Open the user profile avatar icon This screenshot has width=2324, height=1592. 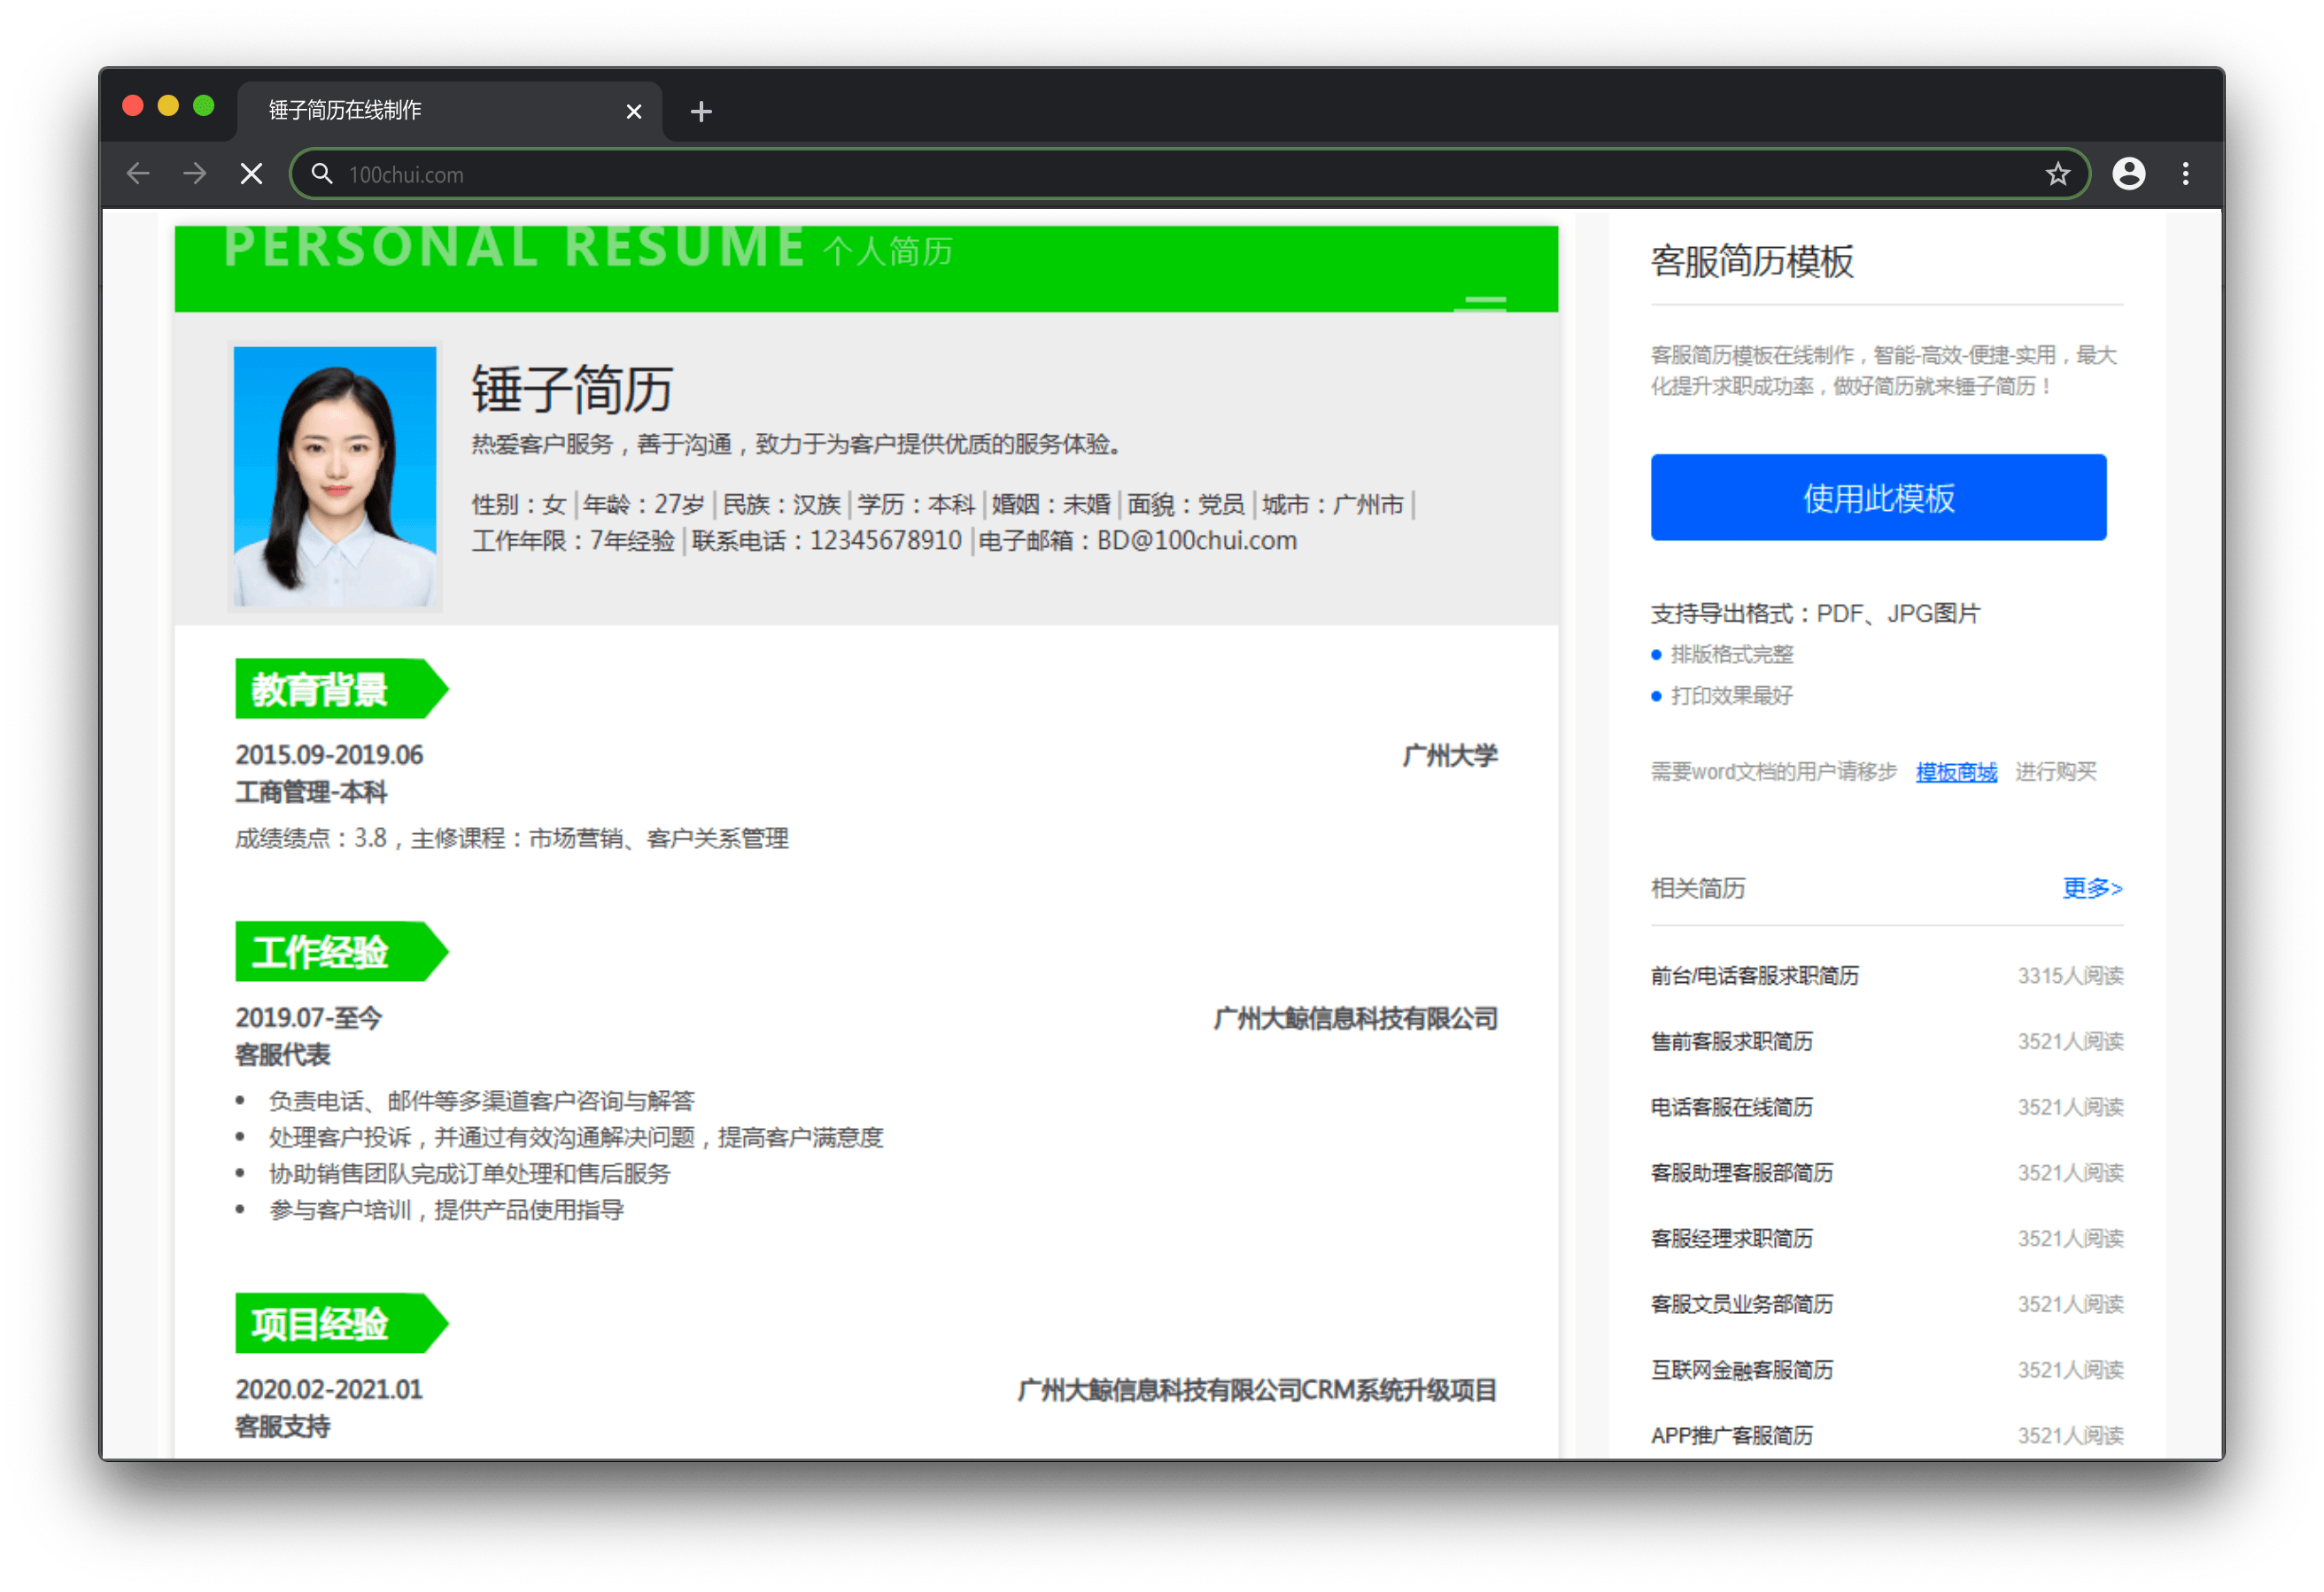coord(2128,174)
